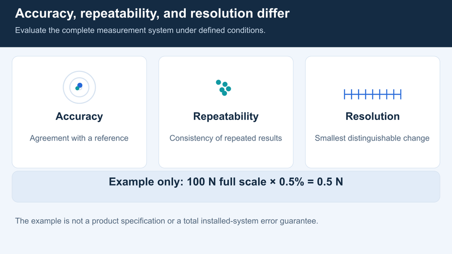Screen dimensions: 452x254
Task: Click 'Smallest distinguishable change' text
Action: (x=372, y=138)
